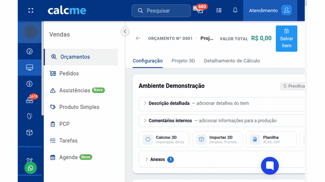Open the chat messages icon with 680 badge
Screen dimensions: 325x182
point(200,9)
